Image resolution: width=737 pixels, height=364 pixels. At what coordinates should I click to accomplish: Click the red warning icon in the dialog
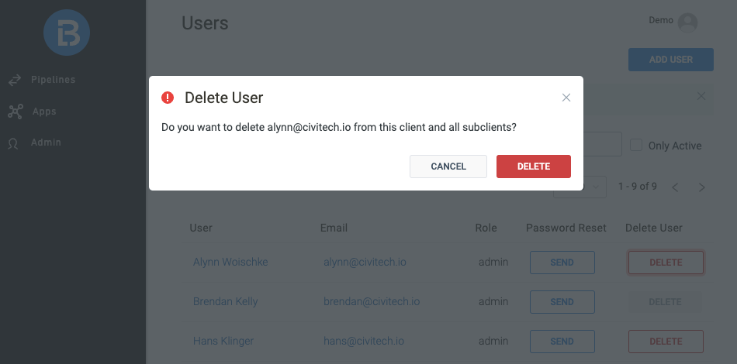point(168,98)
